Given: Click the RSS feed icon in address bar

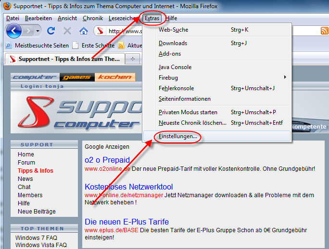Looking at the screenshot, I should click(x=324, y=31).
